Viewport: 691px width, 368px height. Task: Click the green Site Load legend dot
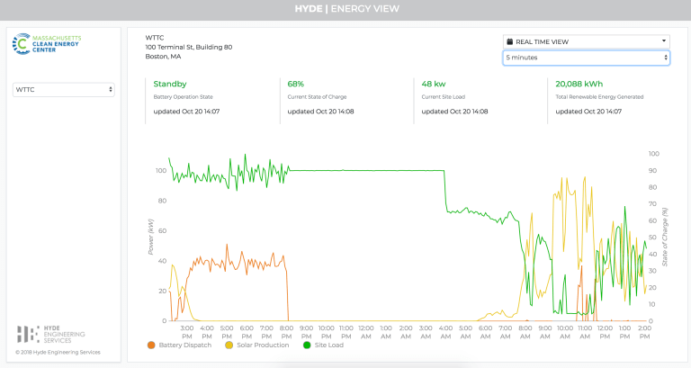305,345
